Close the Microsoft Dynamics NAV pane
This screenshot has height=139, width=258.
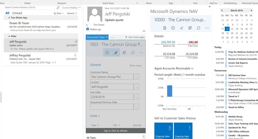209,6
